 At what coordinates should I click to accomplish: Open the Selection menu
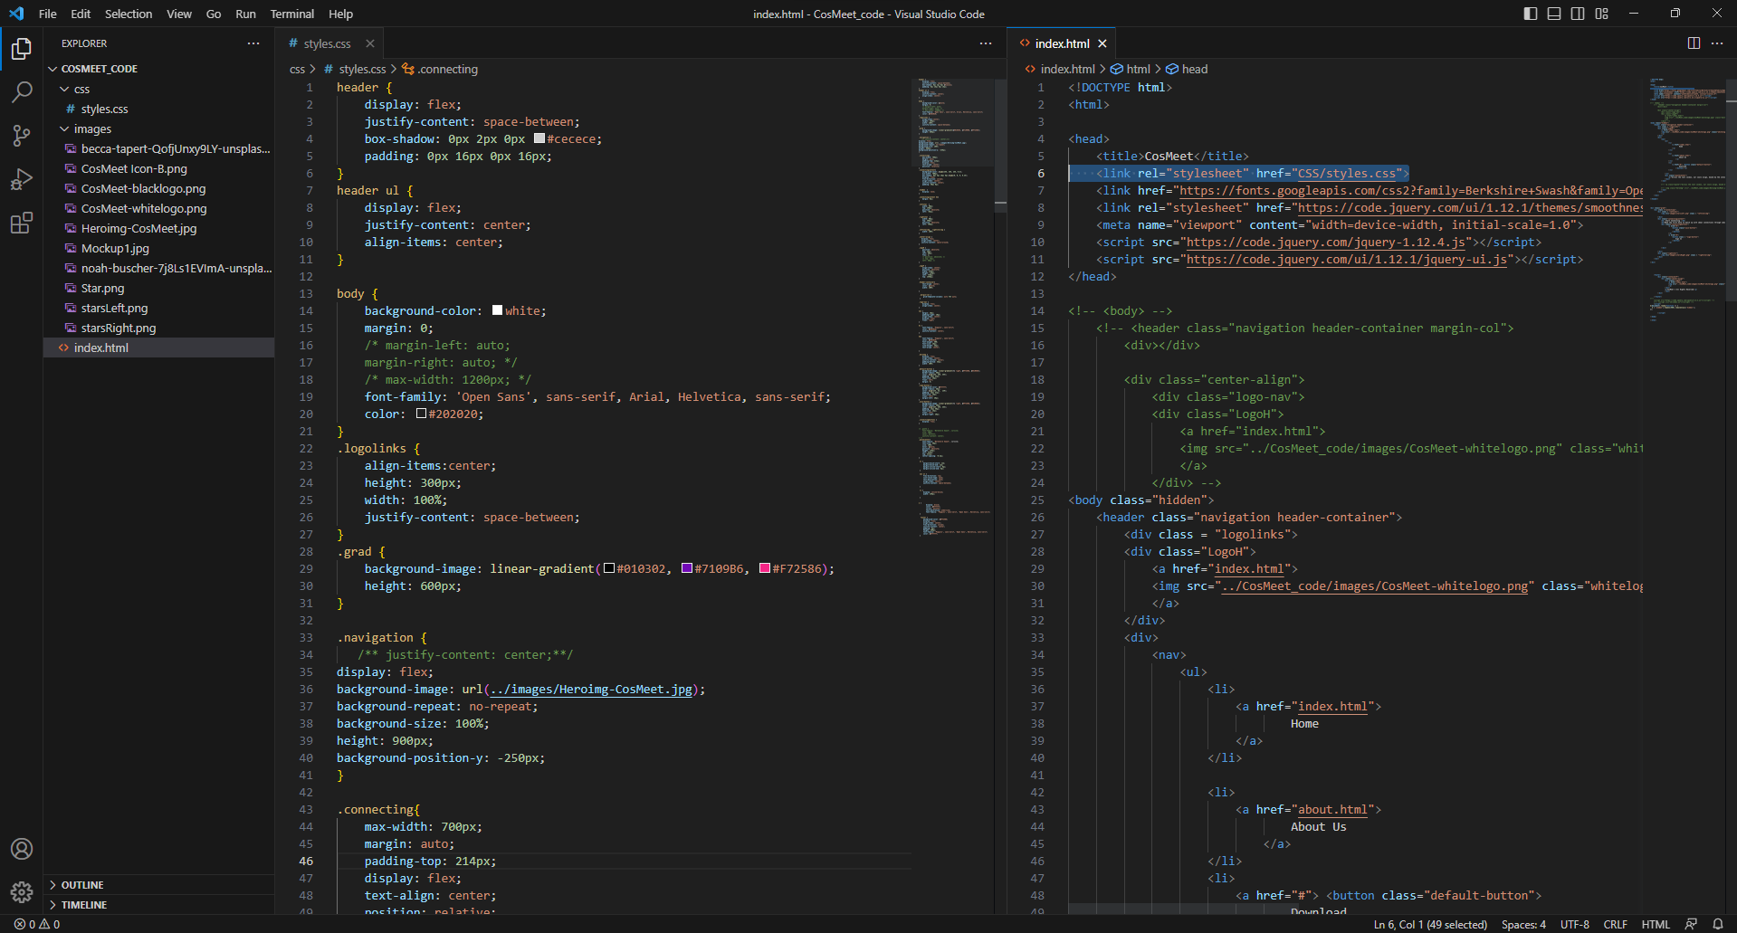click(x=129, y=14)
